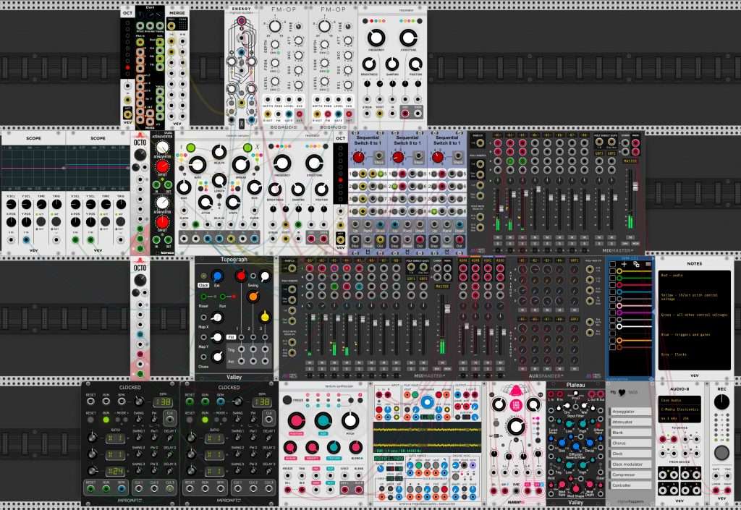Open the C-Media Electronics device selector on AUDIO-8
This screenshot has height=510, width=741.
point(679,409)
